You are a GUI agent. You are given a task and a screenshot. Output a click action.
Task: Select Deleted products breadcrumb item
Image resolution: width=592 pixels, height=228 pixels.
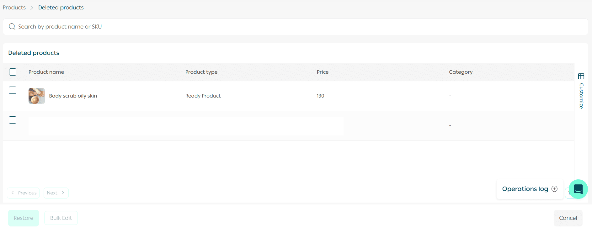tap(61, 8)
